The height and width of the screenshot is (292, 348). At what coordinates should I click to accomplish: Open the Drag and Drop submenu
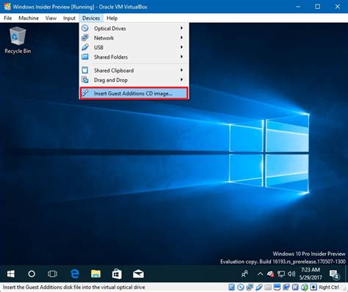point(134,80)
